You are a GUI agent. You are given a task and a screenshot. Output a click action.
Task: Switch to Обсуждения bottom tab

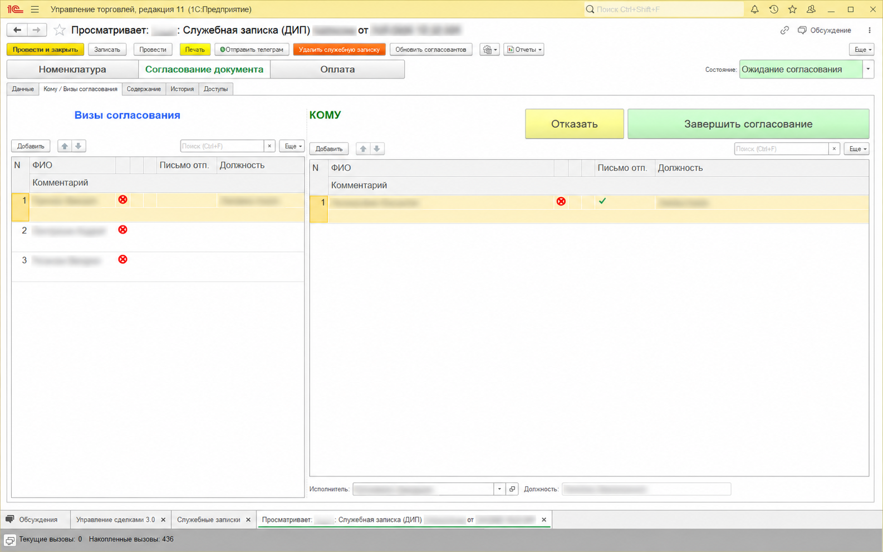coord(36,520)
